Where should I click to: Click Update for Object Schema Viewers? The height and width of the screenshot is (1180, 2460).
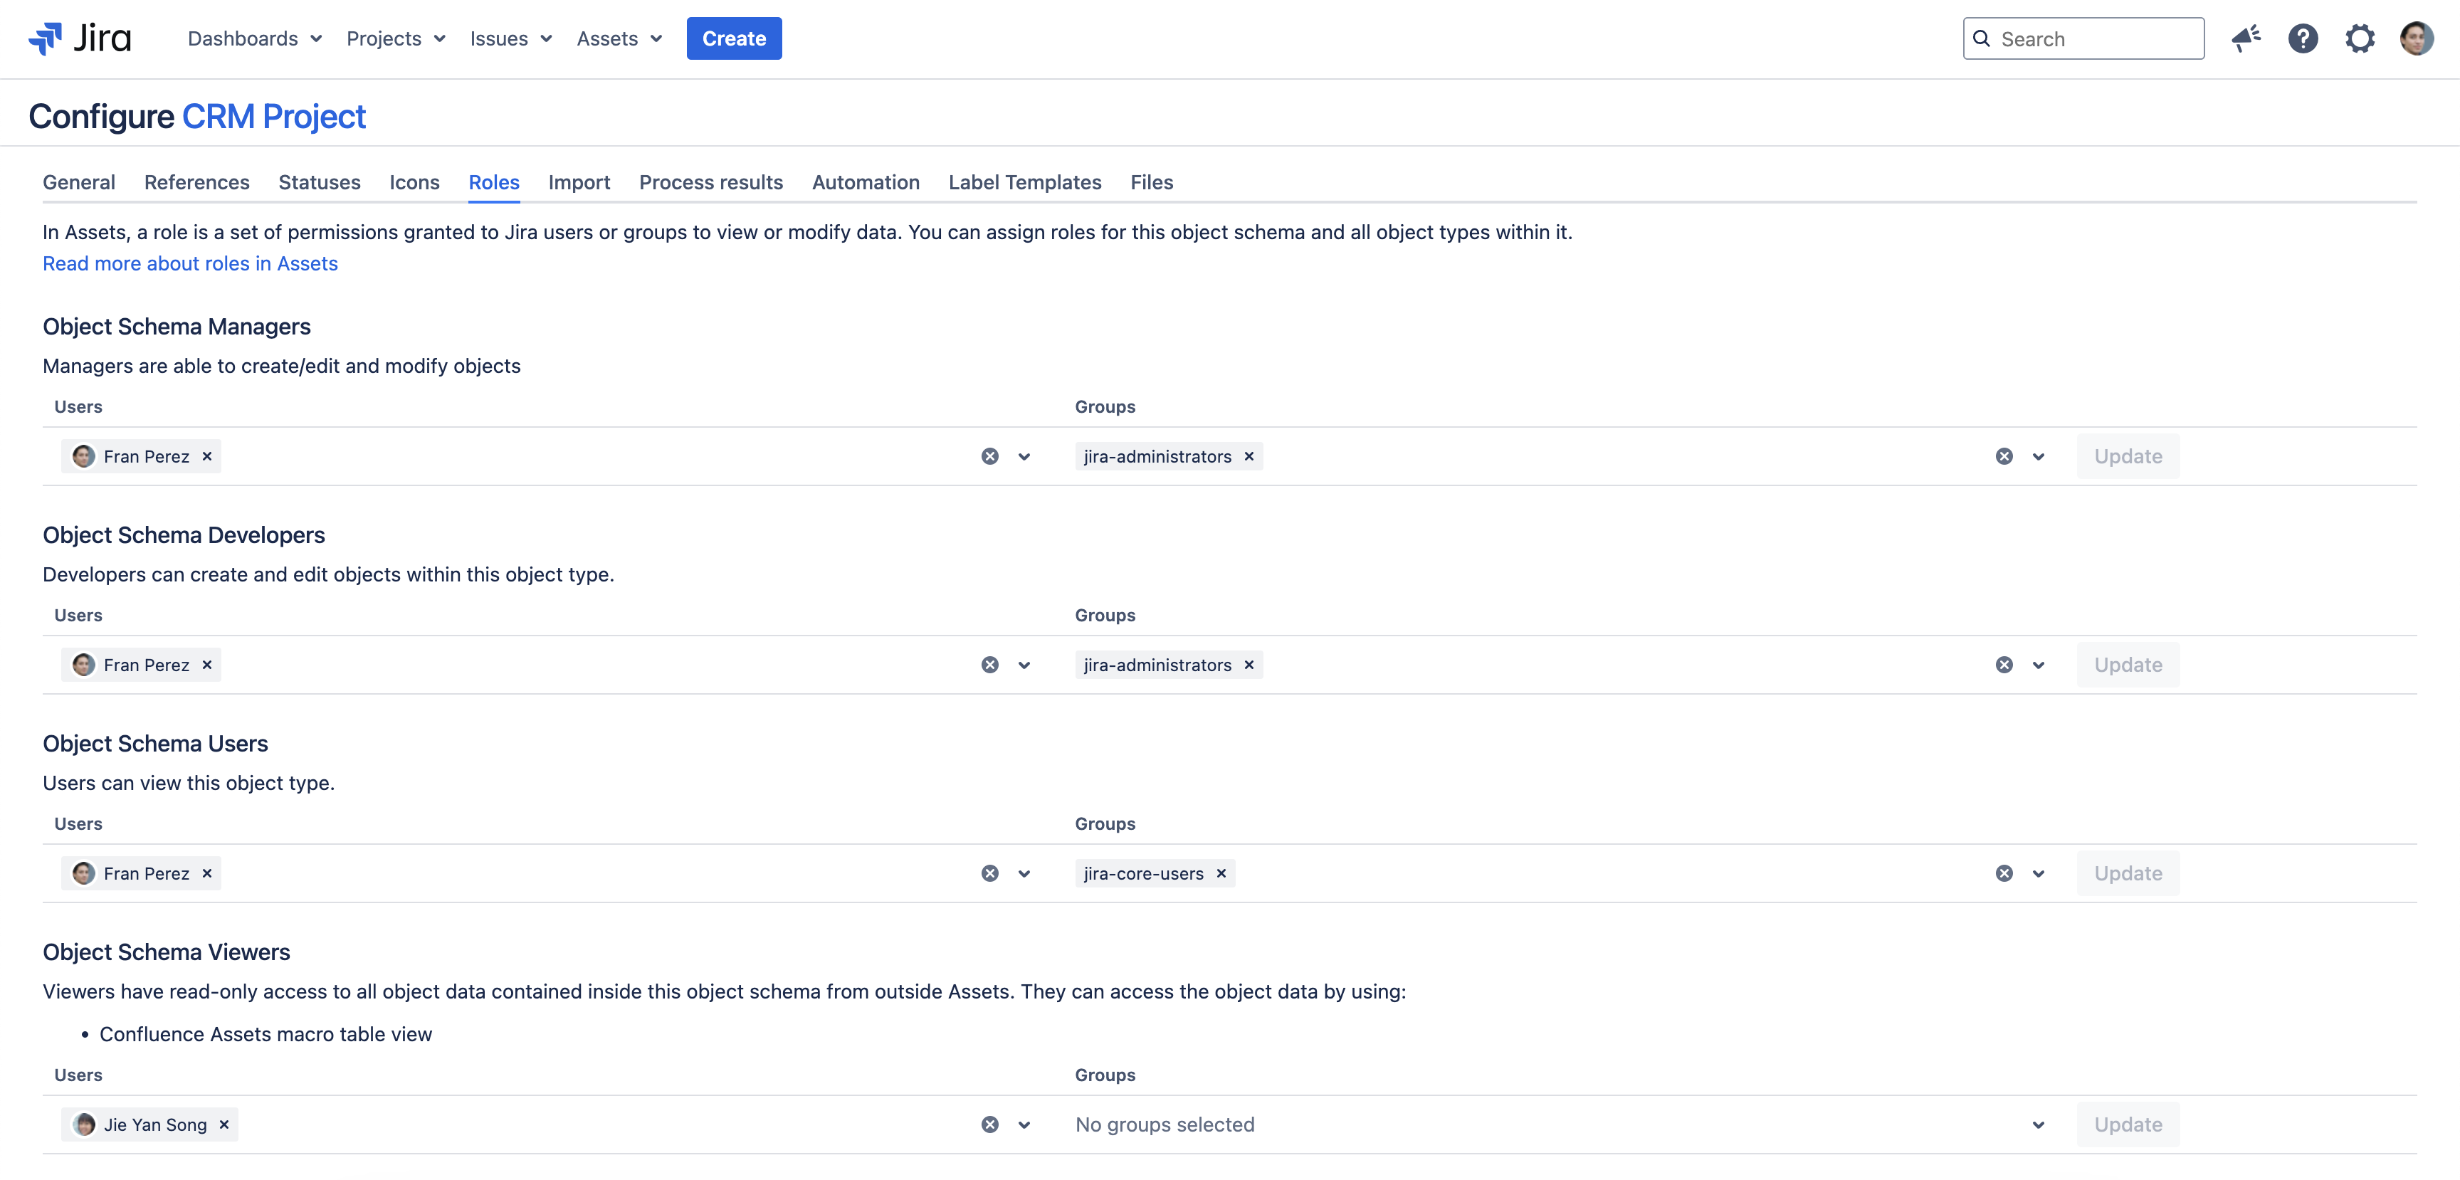pyautogui.click(x=2128, y=1124)
